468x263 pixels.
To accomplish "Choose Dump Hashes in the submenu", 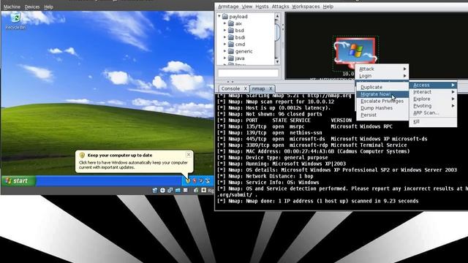I will 382,108.
